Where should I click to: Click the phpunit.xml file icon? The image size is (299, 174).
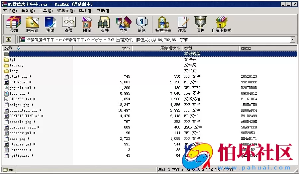(x=6, y=88)
